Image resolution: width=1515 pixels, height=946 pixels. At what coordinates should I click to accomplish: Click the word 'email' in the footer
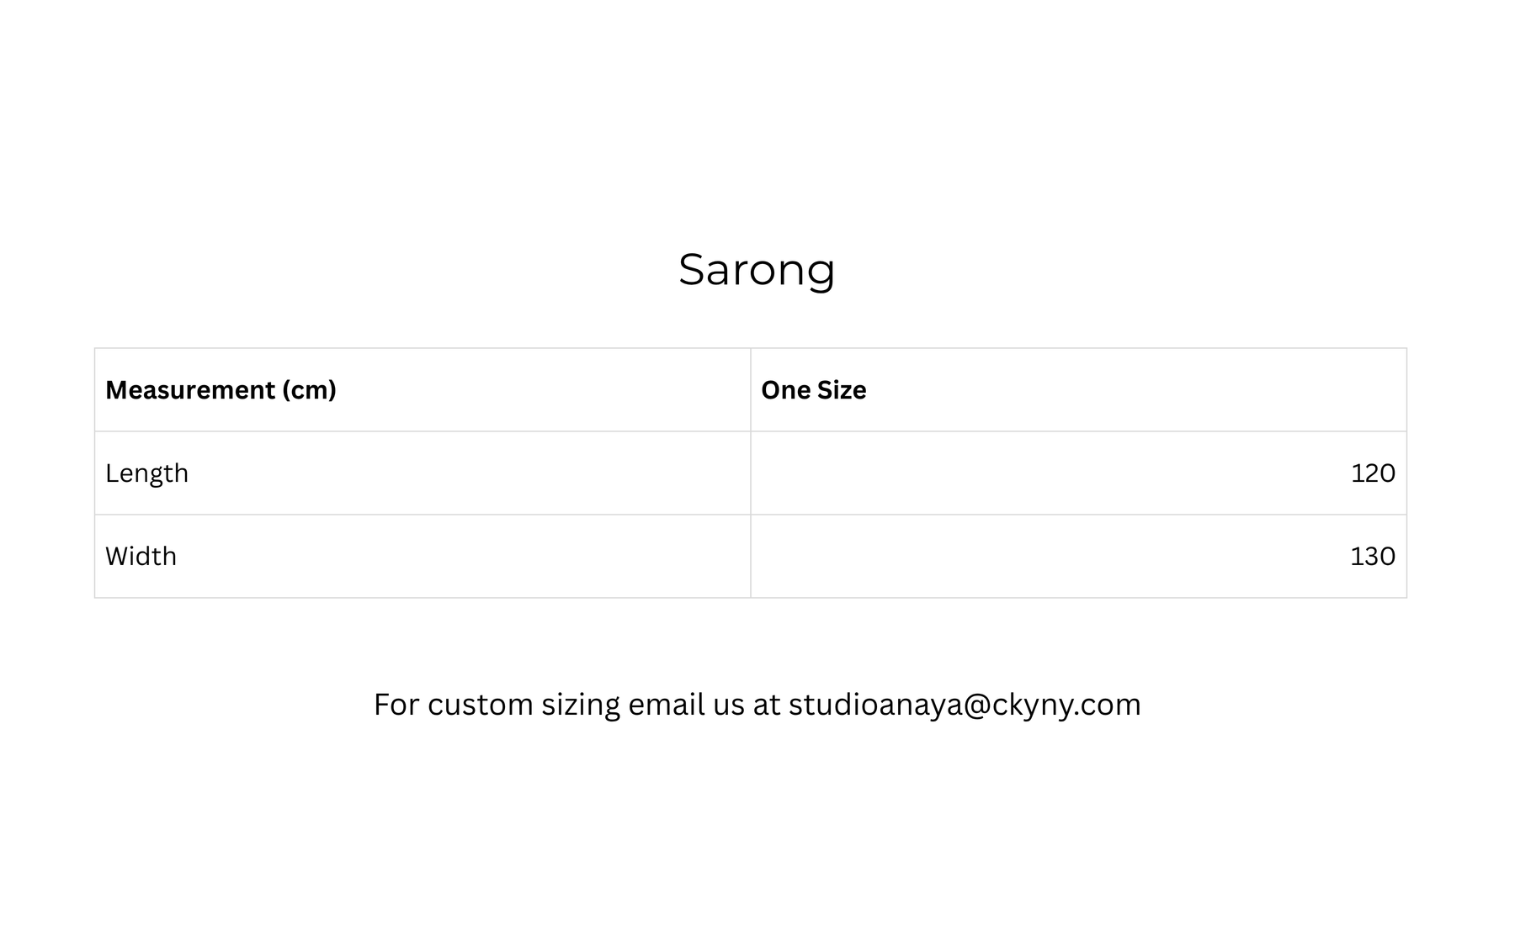667,705
